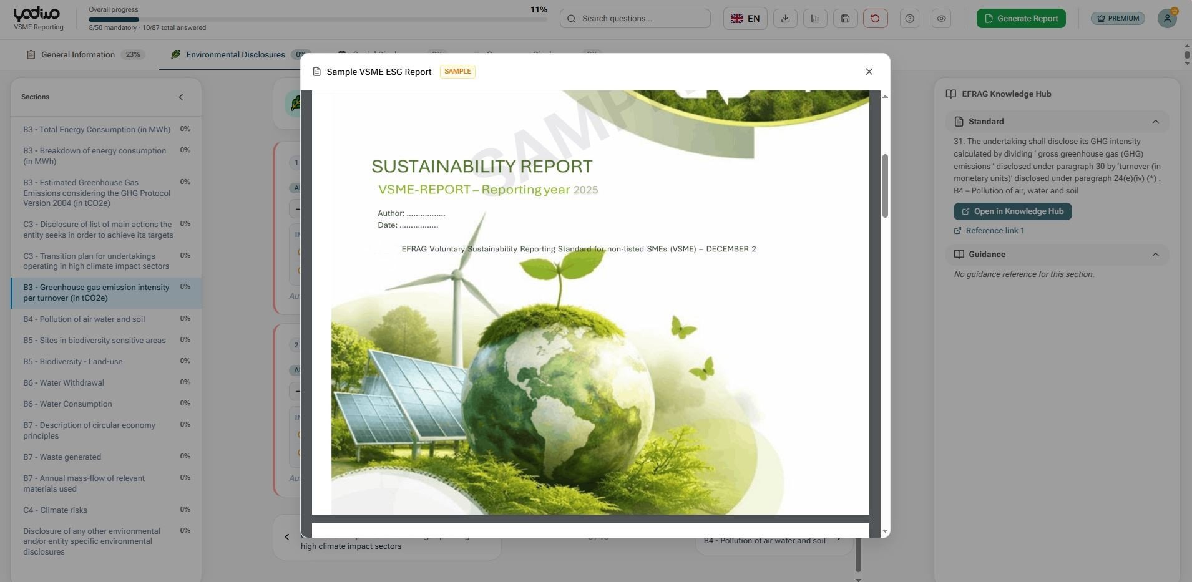
Task: Click the browser page scrollbar at right edge
Action: 1187,55
